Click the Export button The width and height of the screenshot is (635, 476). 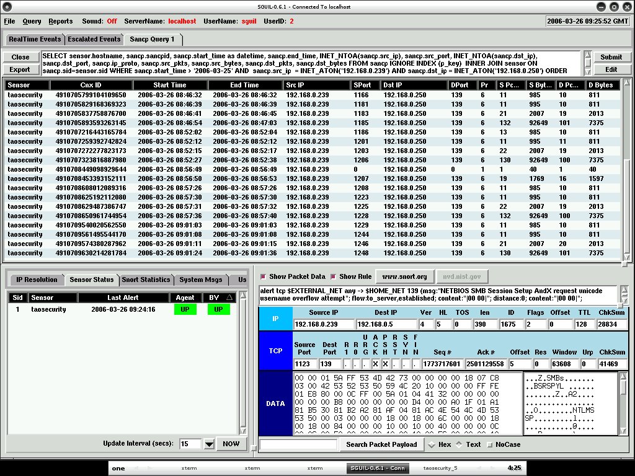[x=20, y=69]
